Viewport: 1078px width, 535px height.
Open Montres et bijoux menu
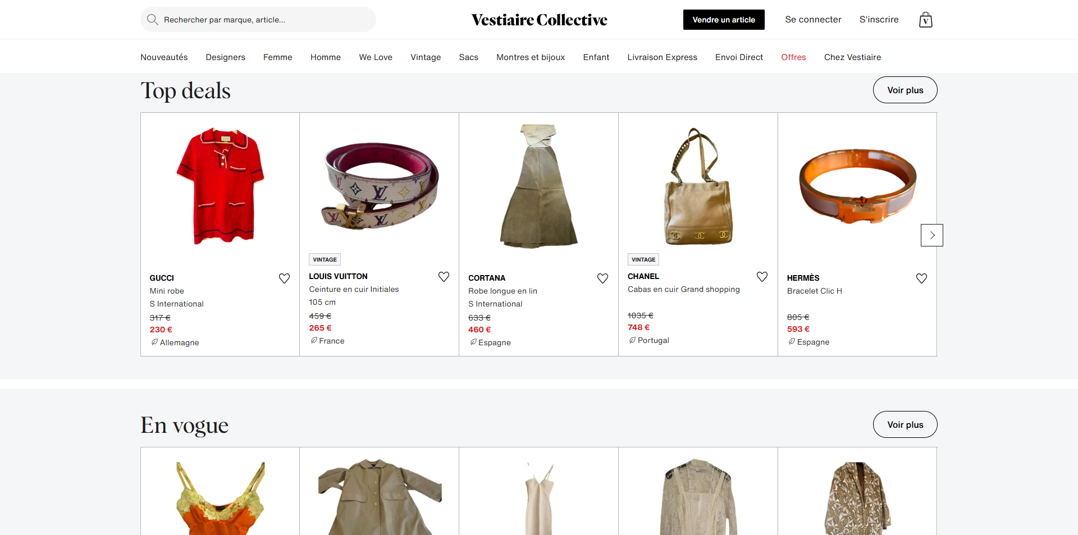531,57
